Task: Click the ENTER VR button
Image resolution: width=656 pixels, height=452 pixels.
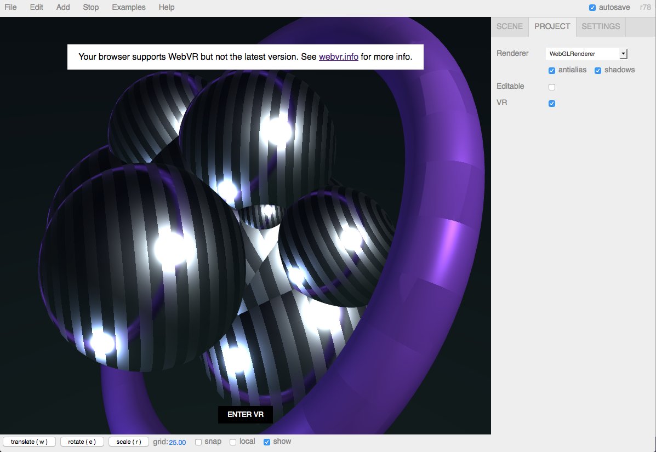Action: pos(246,414)
